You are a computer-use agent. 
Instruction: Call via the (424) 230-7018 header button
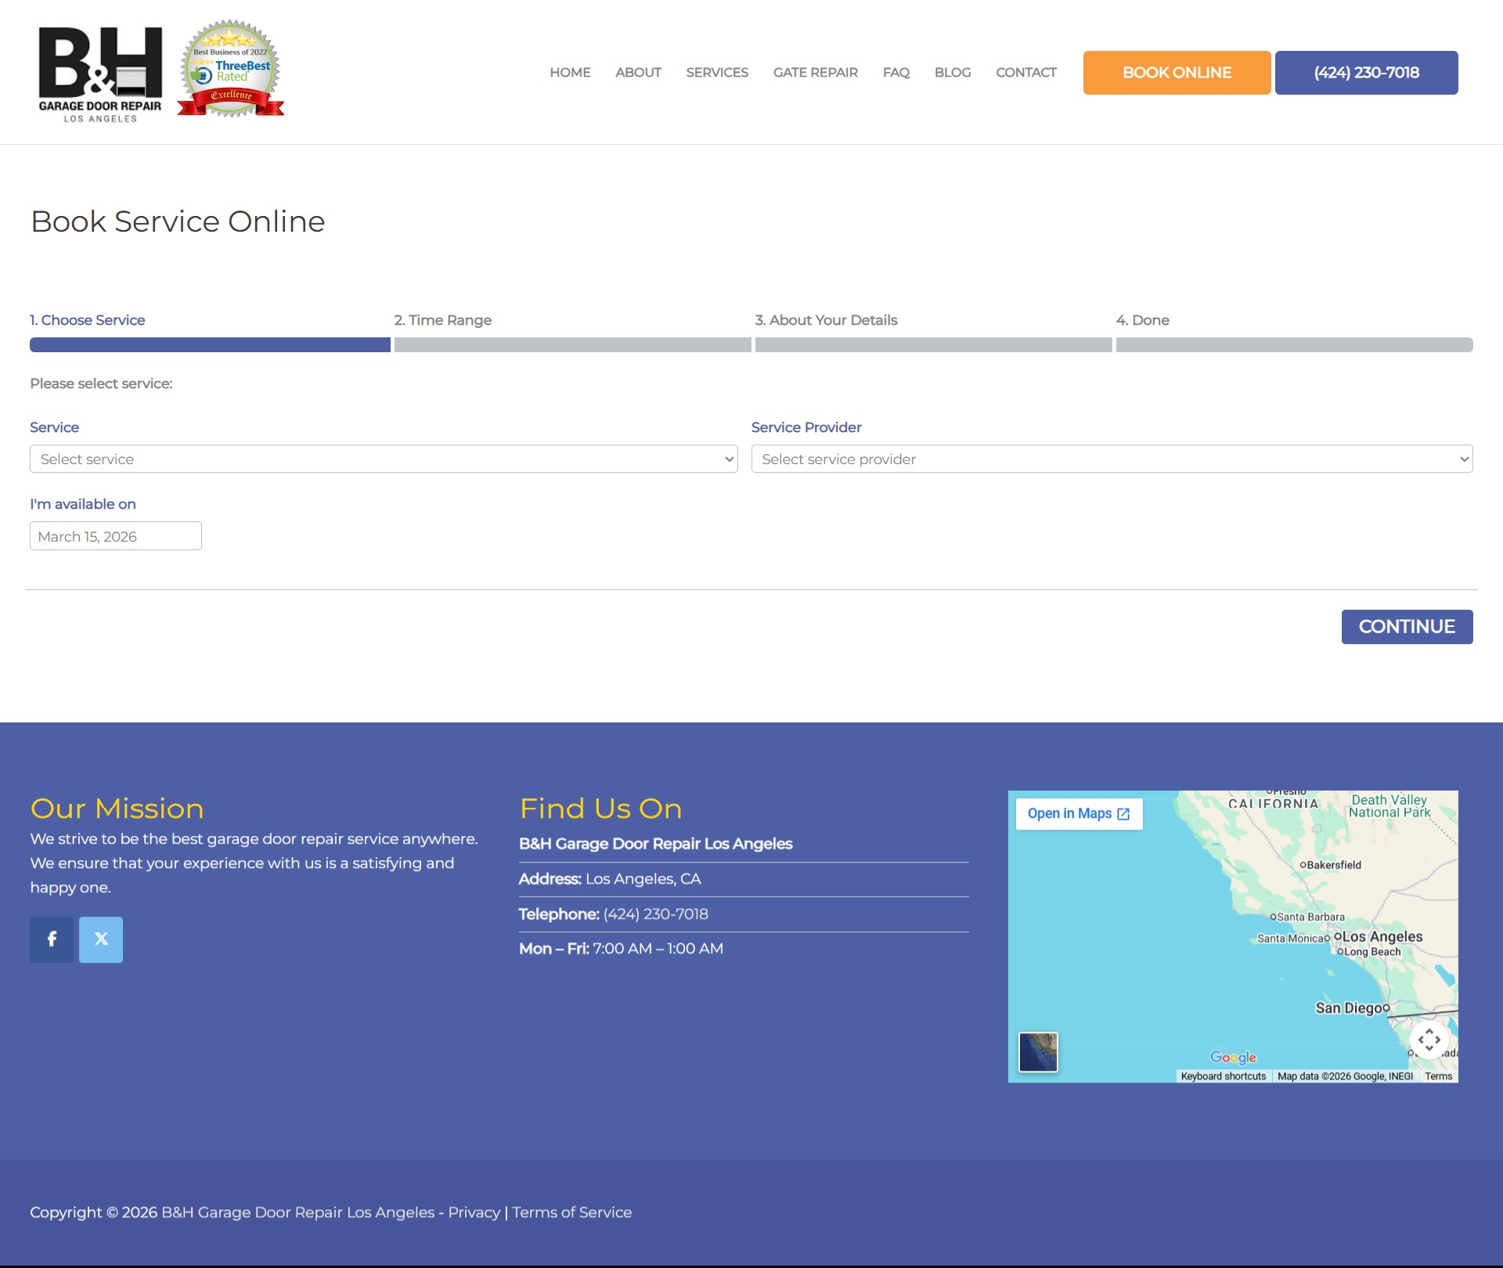coord(1366,73)
